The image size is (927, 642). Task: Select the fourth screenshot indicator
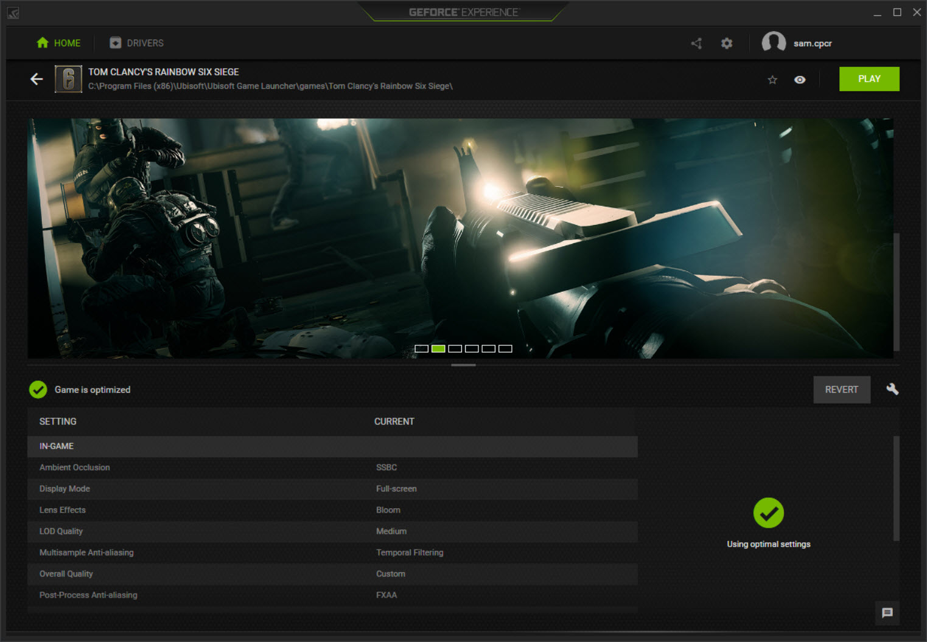pos(472,349)
